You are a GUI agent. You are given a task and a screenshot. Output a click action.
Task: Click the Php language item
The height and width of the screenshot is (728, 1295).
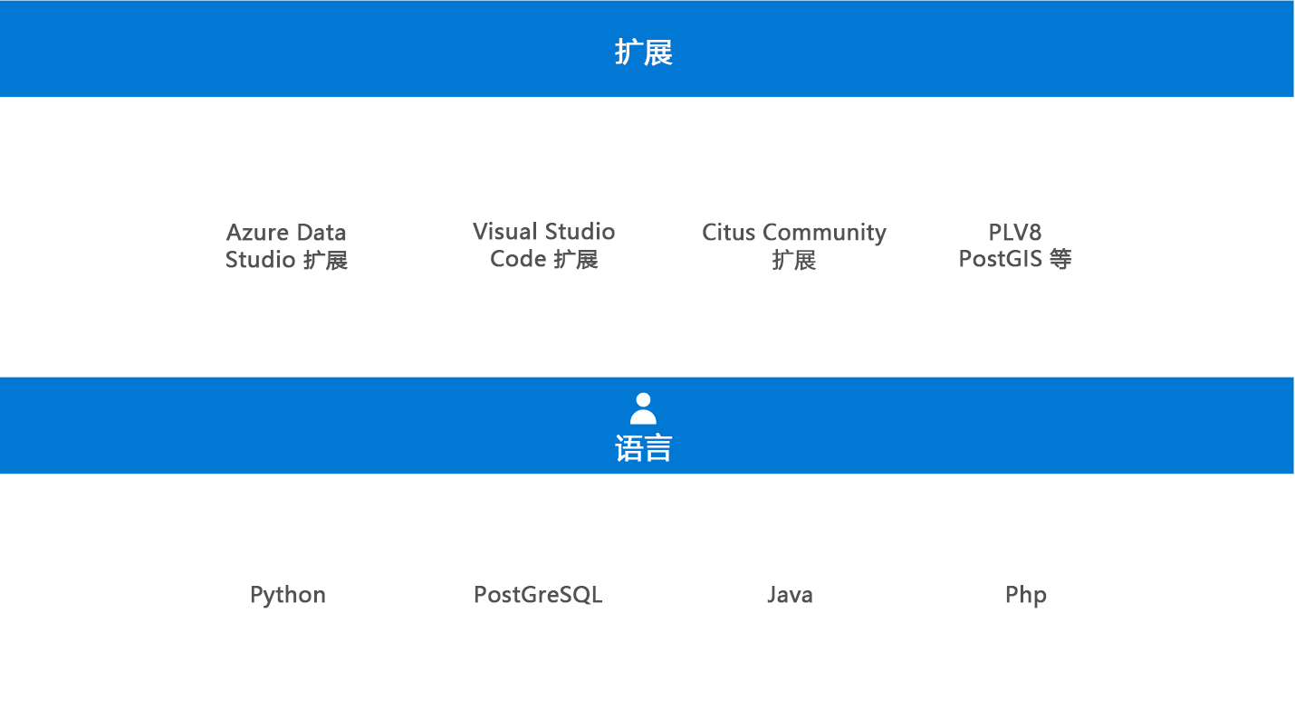(1025, 595)
